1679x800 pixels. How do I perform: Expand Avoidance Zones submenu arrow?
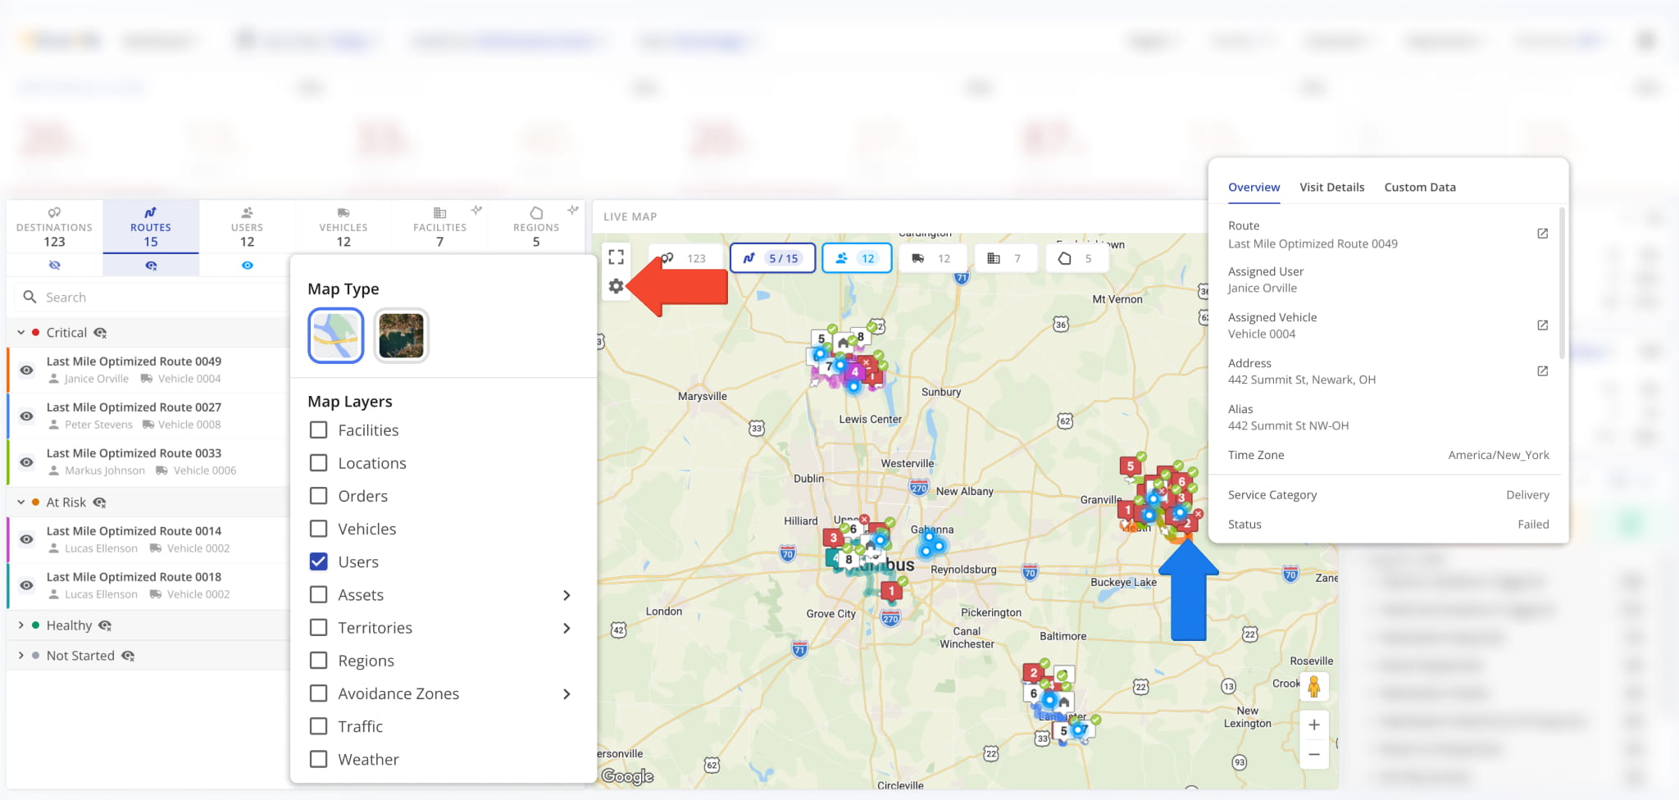(566, 694)
